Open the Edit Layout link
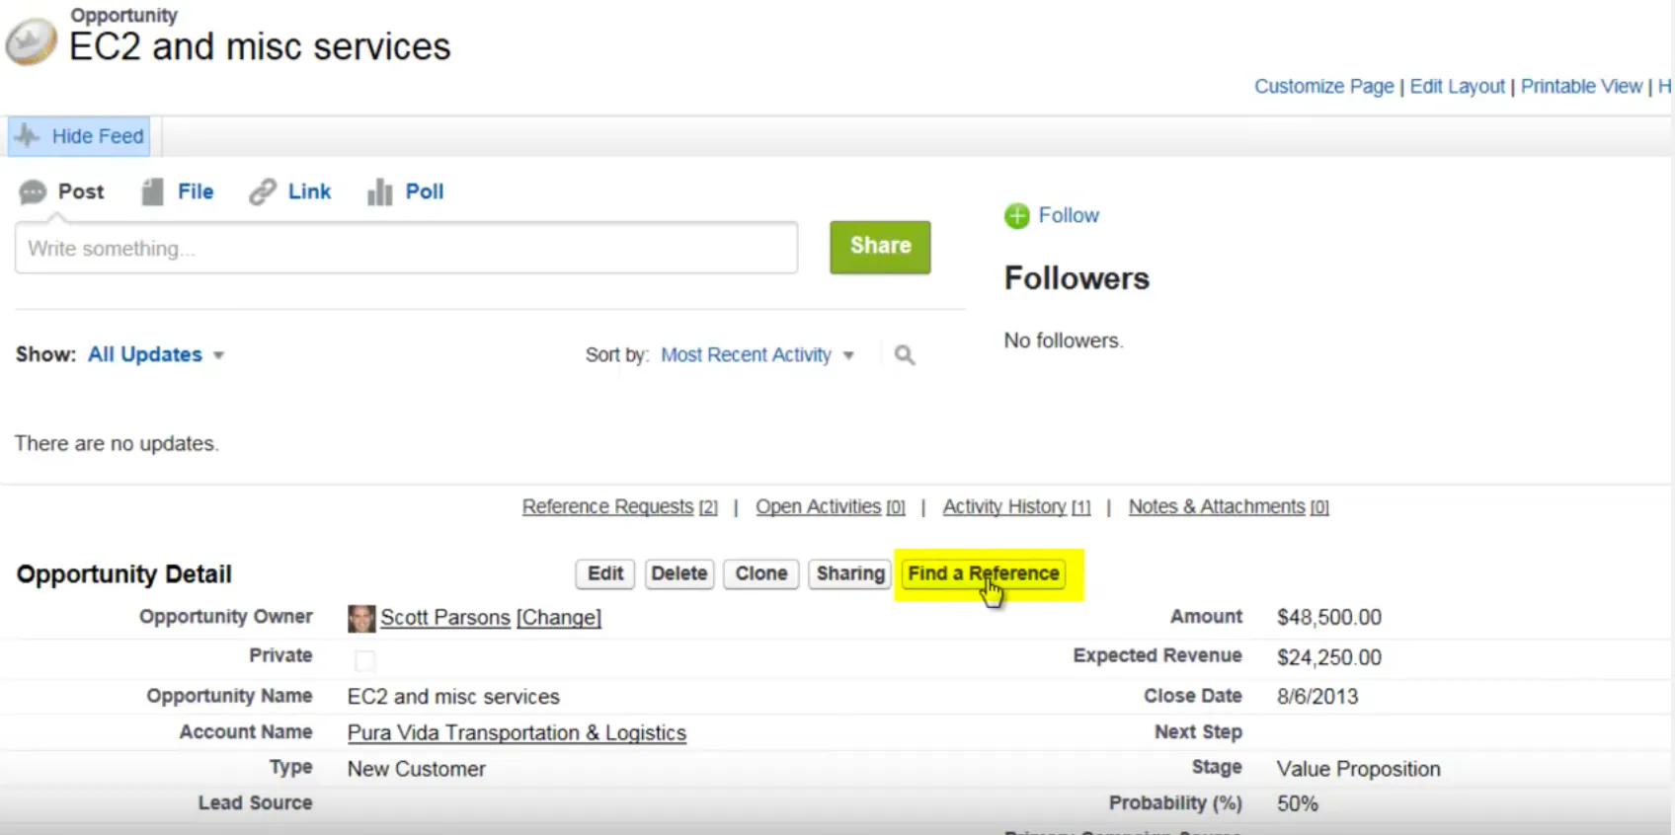Screen dimensions: 1675x835 point(1457,86)
